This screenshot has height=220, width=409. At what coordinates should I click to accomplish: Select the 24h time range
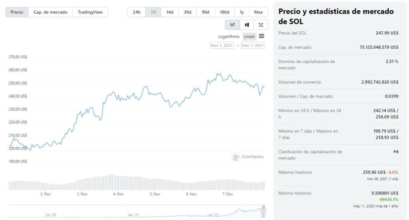pos(137,12)
